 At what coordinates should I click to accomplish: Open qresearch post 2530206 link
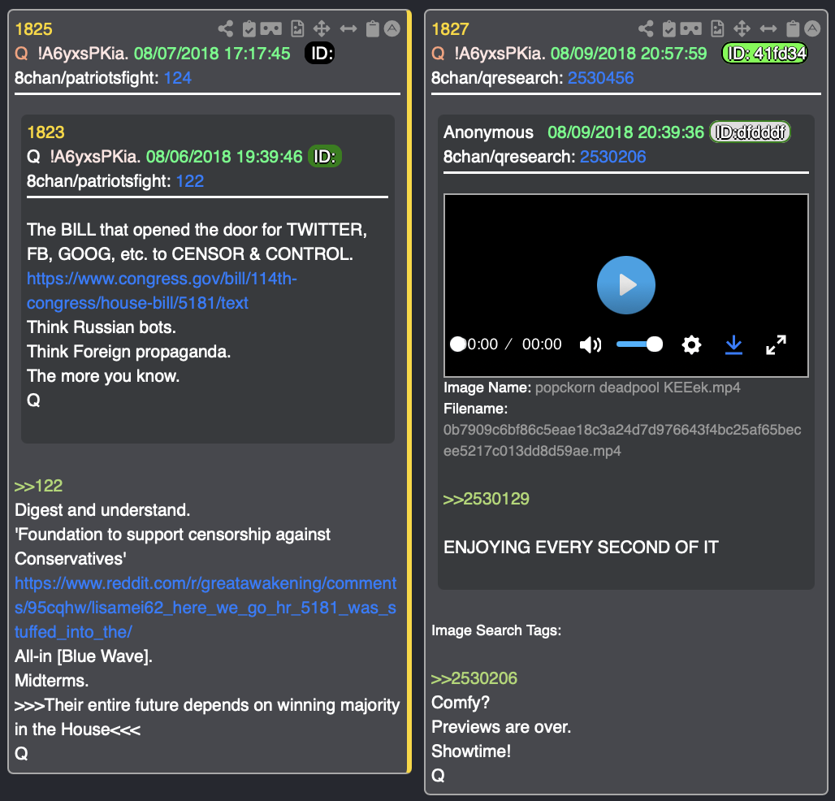(612, 157)
